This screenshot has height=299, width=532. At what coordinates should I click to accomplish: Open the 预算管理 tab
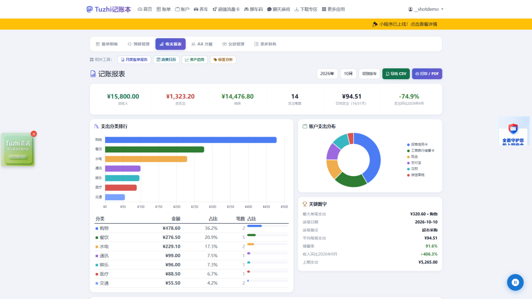coord(138,44)
